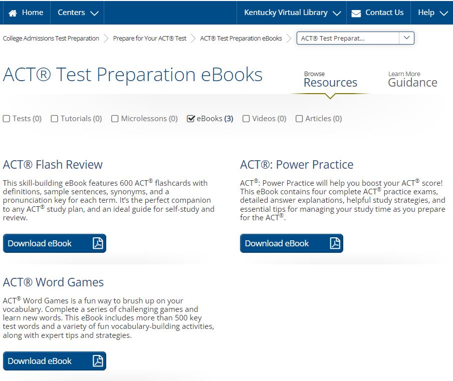Image resolution: width=453 pixels, height=381 pixels.
Task: Open Contact Us page
Action: click(x=378, y=13)
